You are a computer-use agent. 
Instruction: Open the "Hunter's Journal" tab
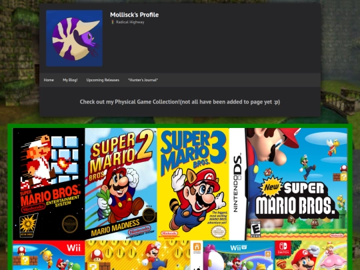tap(143, 80)
